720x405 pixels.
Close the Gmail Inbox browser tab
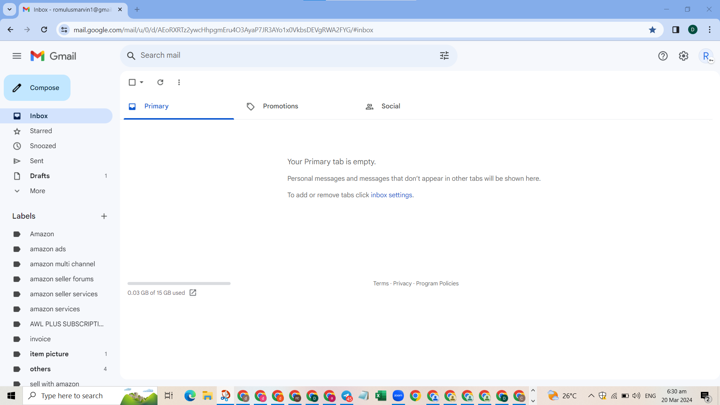point(120,9)
